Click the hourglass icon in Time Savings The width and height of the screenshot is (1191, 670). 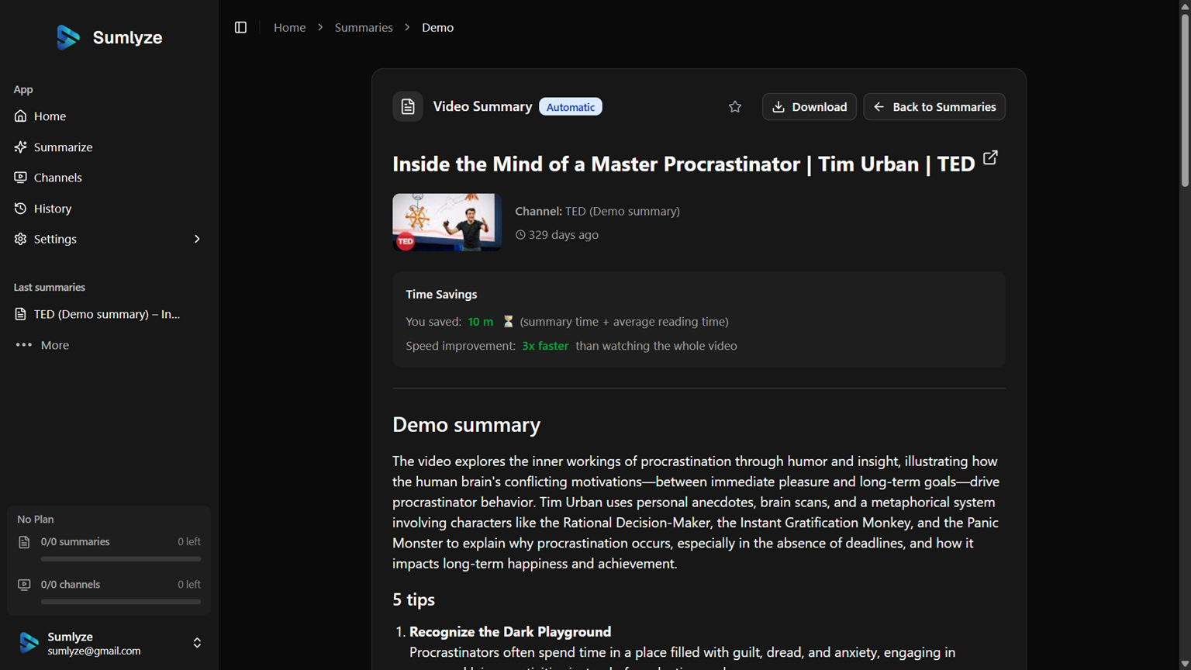[x=509, y=321]
